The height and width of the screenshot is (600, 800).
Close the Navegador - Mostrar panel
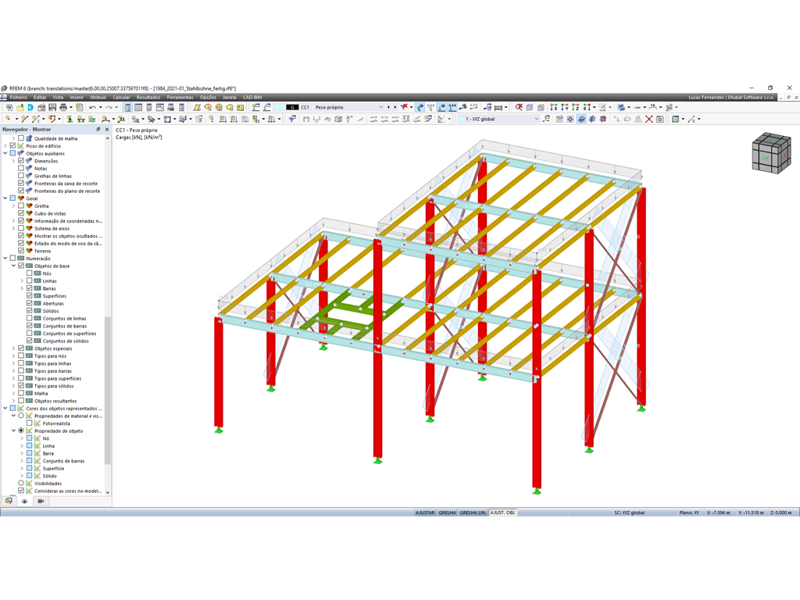pos(107,130)
